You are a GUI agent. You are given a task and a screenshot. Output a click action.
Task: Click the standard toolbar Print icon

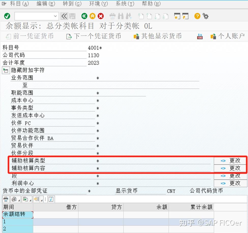coord(112,16)
